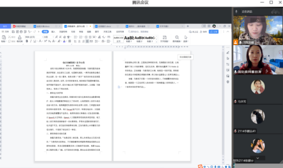Click the Select cursor tool icon
The image size is (283, 168).
click(186, 37)
